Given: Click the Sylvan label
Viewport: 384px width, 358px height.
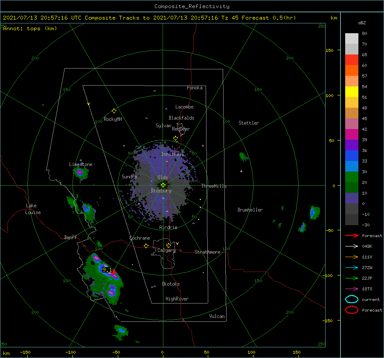Looking at the screenshot, I should [163, 126].
